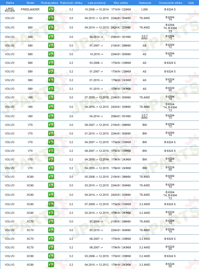Image resolution: width=199 pixels, height=269 pixels.
Task: Click the Moc silnika column header
Action: (121, 3)
